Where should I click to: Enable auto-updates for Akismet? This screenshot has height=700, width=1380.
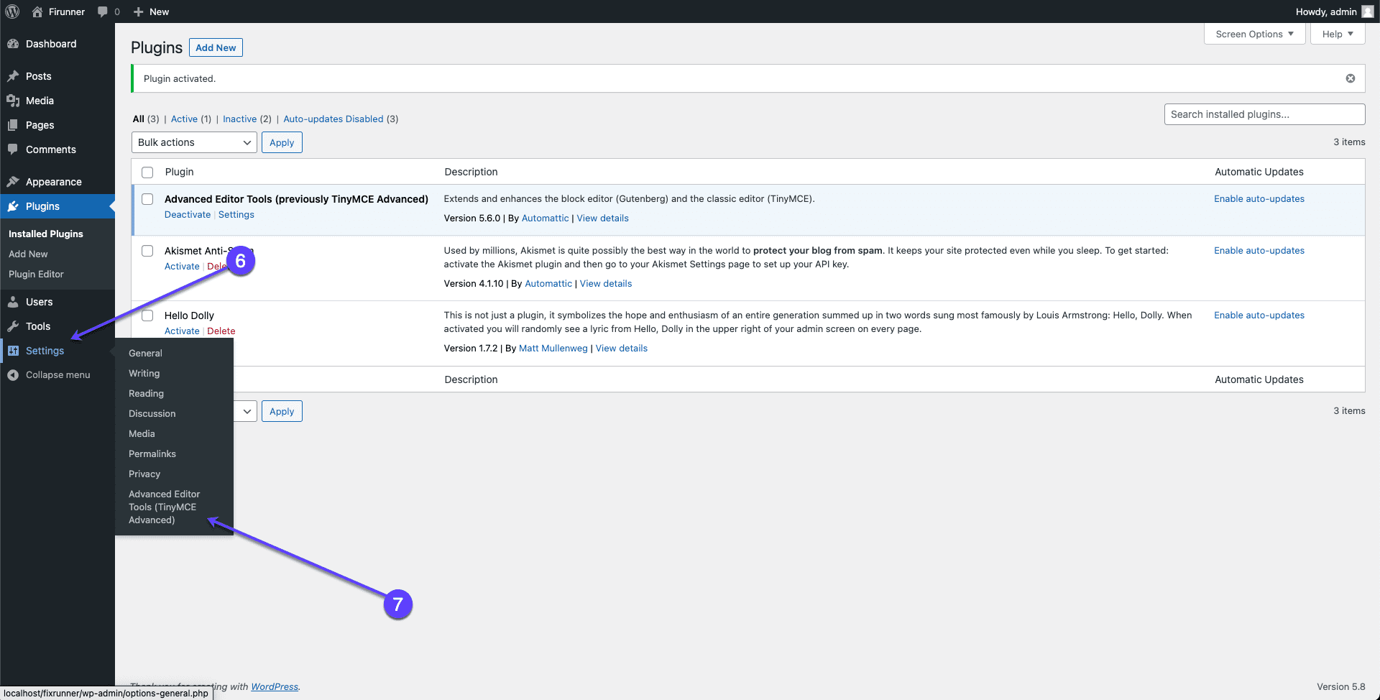[x=1259, y=250]
